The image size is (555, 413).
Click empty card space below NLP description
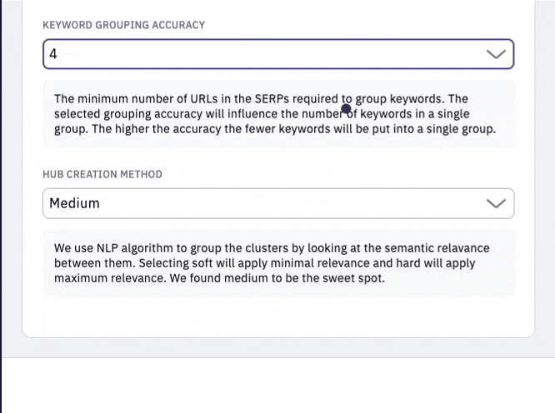pyautogui.click(x=278, y=316)
